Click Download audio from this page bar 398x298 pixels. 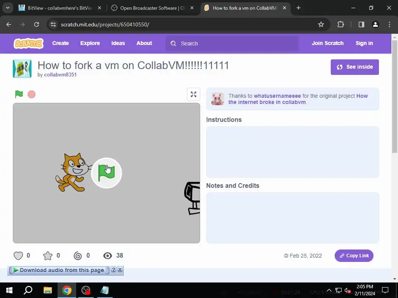[59, 270]
